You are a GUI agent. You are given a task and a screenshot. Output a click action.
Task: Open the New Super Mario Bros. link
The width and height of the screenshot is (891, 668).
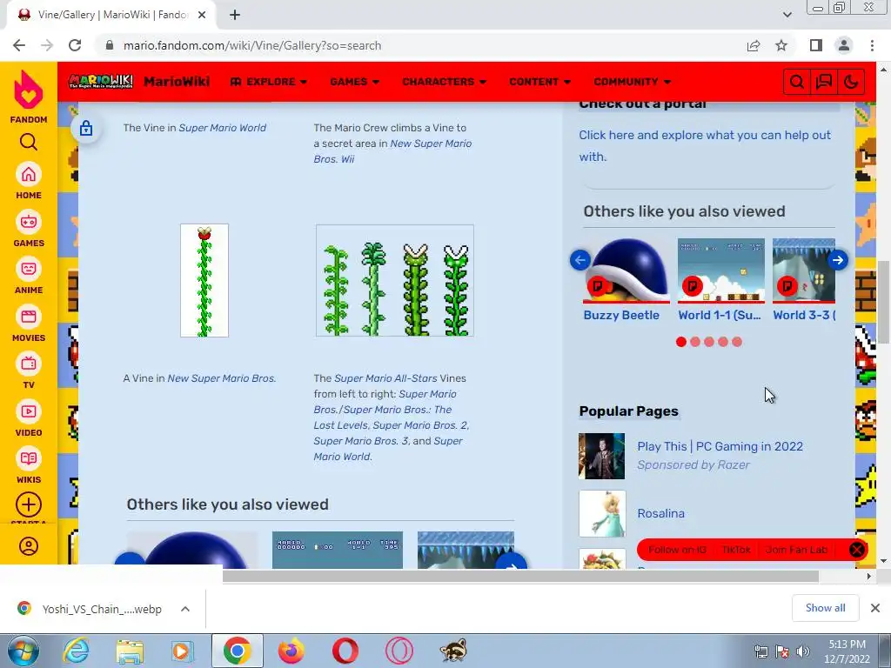tap(222, 378)
